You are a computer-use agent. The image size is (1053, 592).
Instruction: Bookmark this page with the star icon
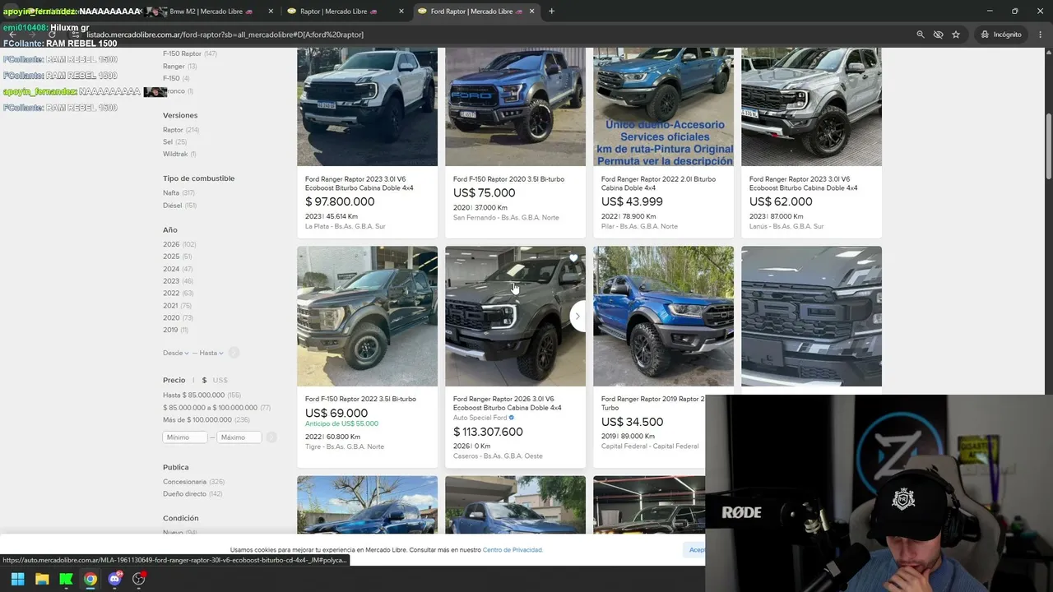956,35
